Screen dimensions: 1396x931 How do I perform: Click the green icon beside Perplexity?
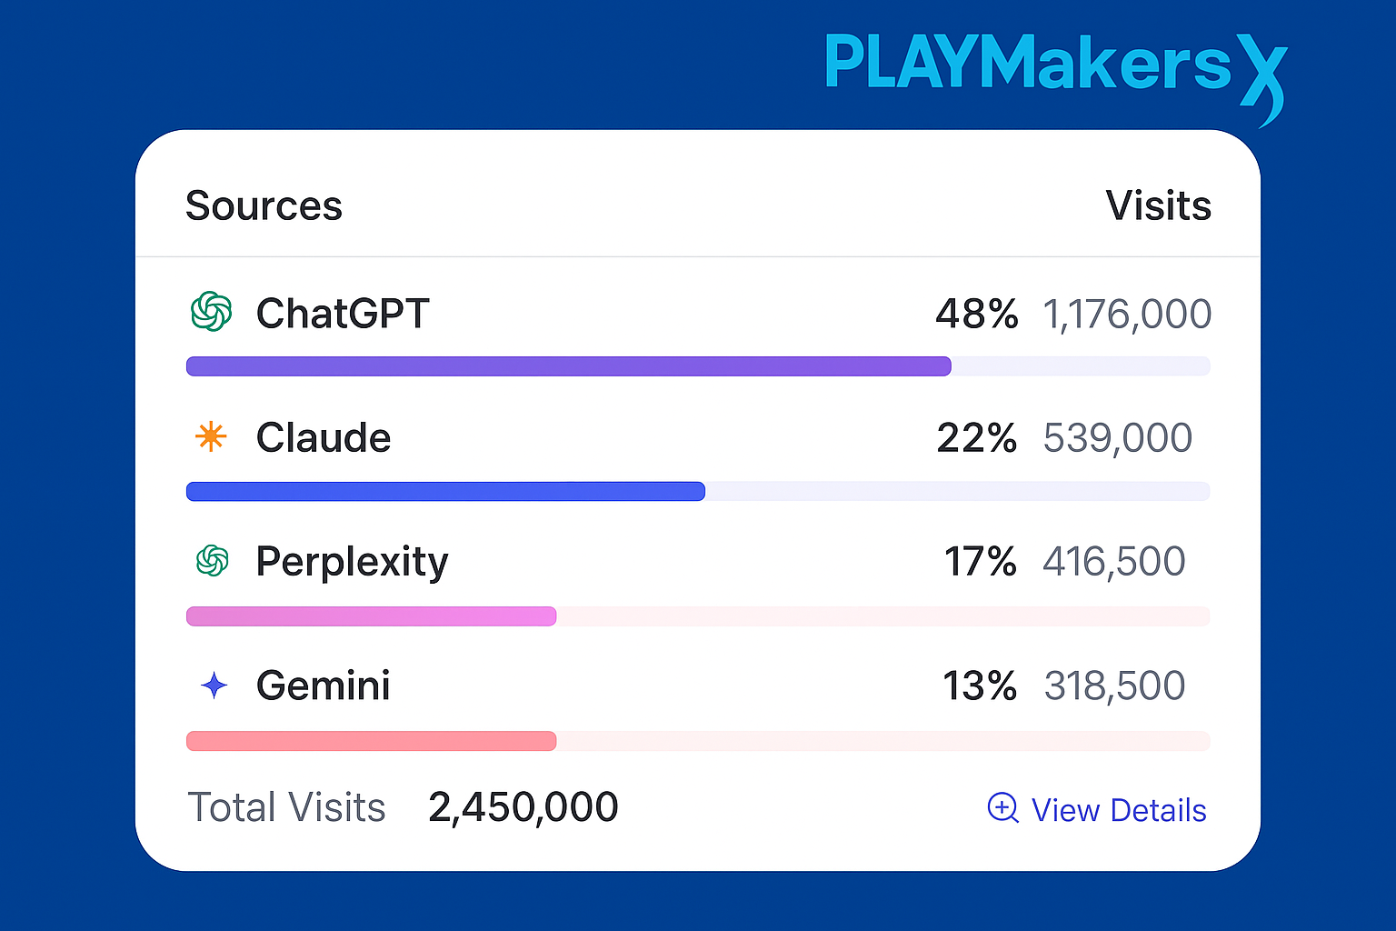click(x=213, y=560)
